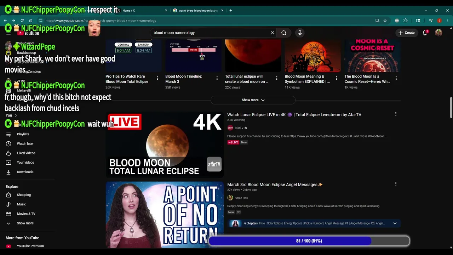Open options for Total lunar eclipse video

pyautogui.click(x=277, y=78)
